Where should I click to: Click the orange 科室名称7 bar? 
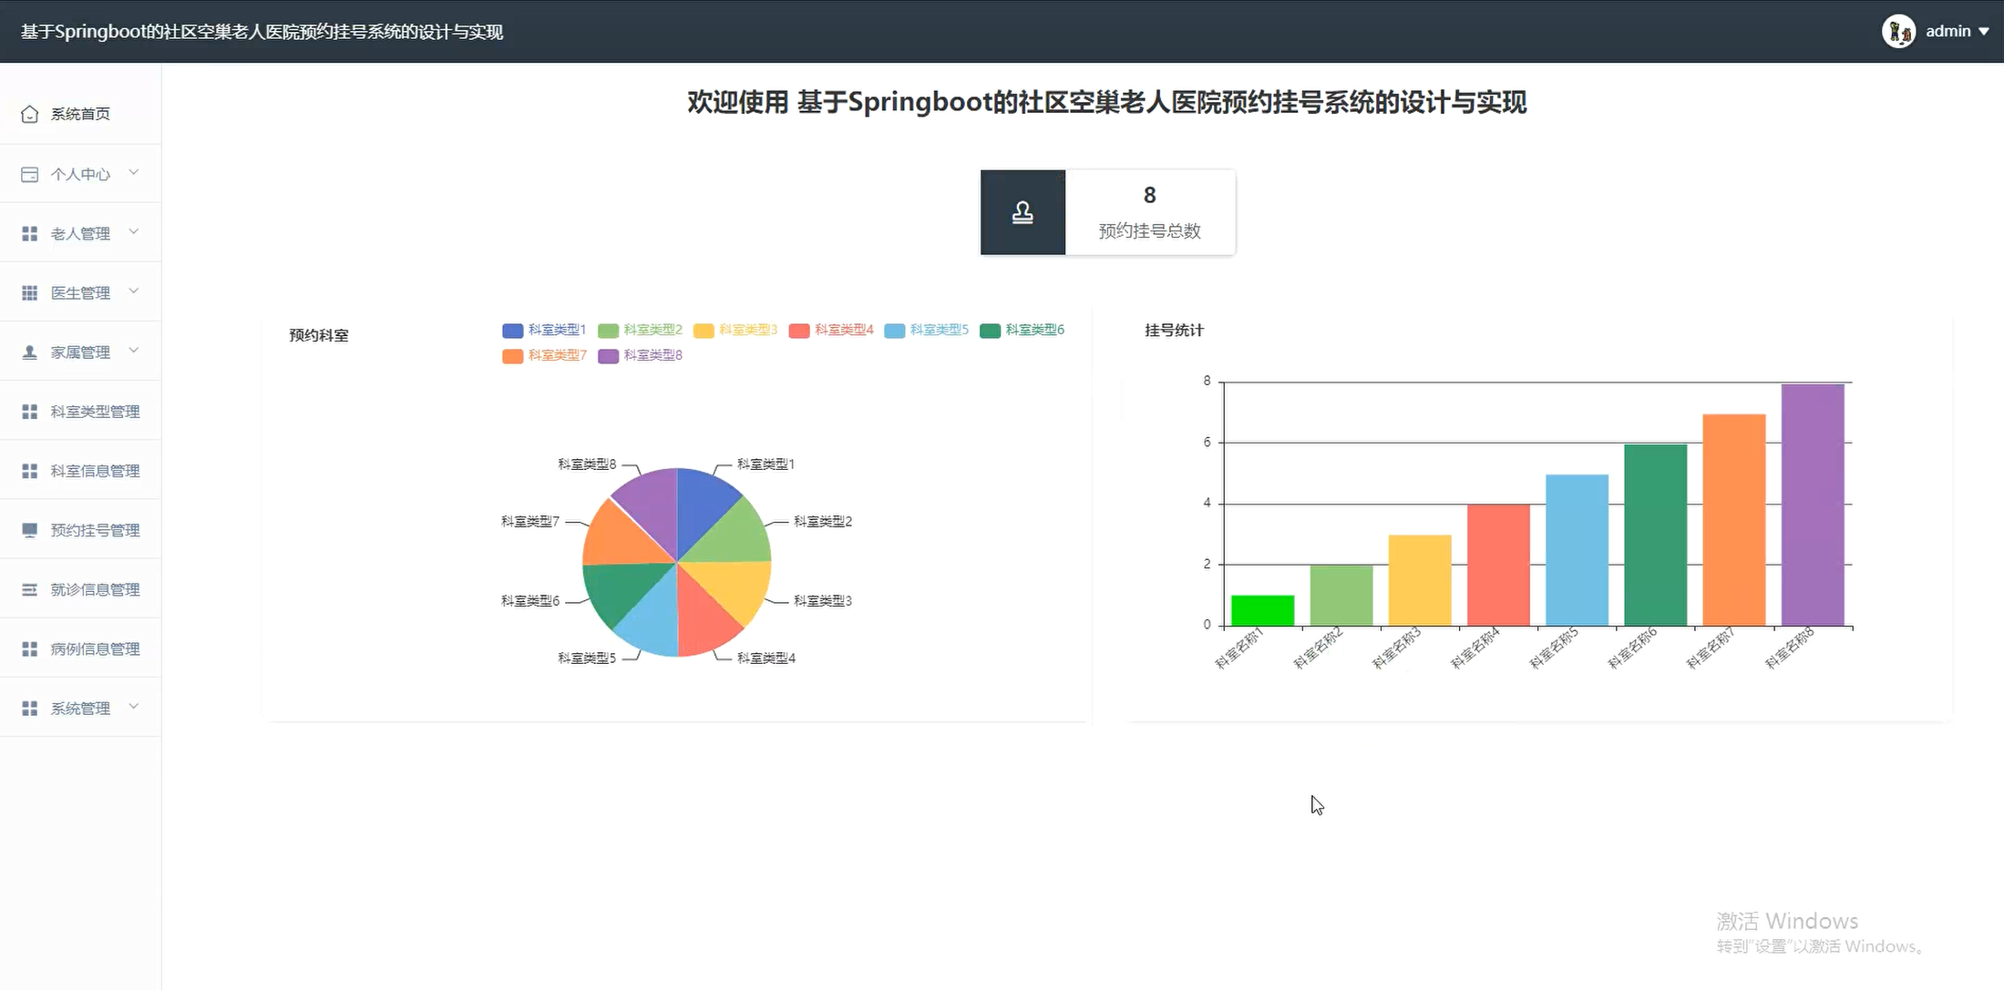[x=1734, y=520]
